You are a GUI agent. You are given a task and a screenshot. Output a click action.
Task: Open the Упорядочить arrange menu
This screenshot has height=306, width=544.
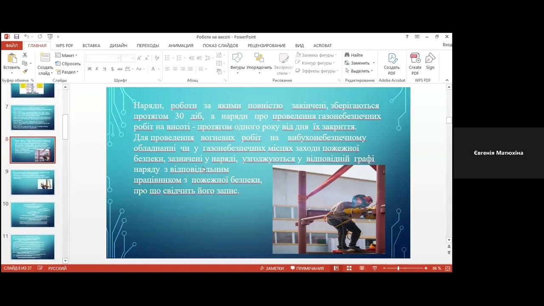click(x=259, y=63)
